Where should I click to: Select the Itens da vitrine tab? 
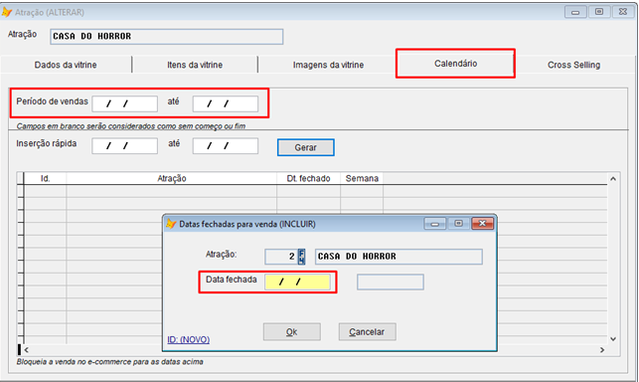tap(195, 65)
